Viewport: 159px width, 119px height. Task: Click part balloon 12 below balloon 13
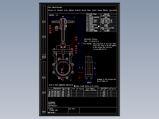pos(76,40)
